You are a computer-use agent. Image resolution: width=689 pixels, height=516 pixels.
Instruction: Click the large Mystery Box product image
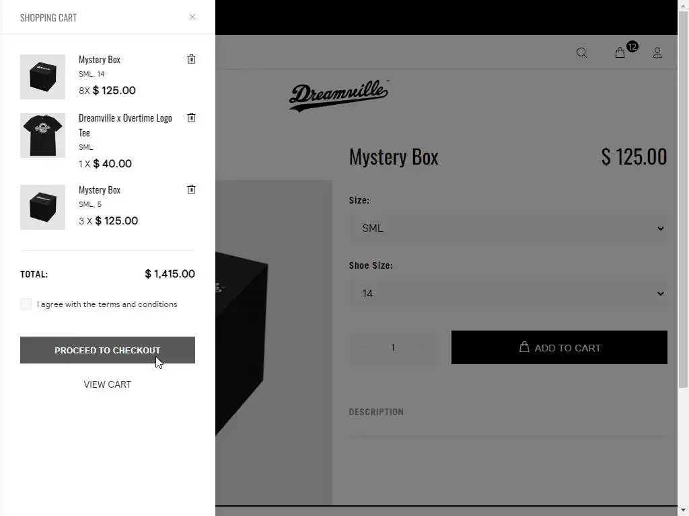[274, 342]
